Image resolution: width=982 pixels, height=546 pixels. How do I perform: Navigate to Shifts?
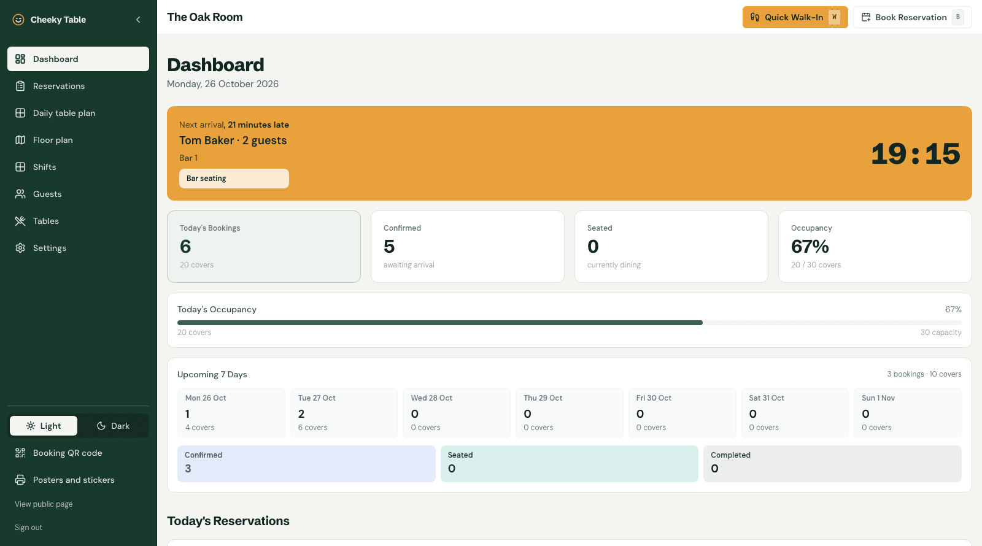pos(78,167)
